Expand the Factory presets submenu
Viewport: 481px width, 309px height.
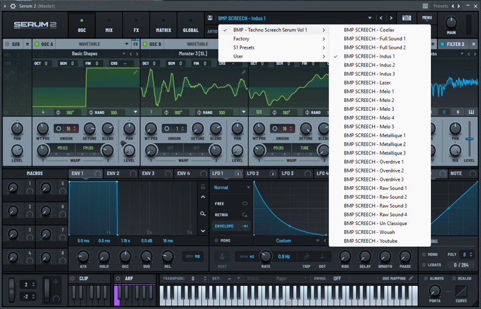tap(273, 38)
